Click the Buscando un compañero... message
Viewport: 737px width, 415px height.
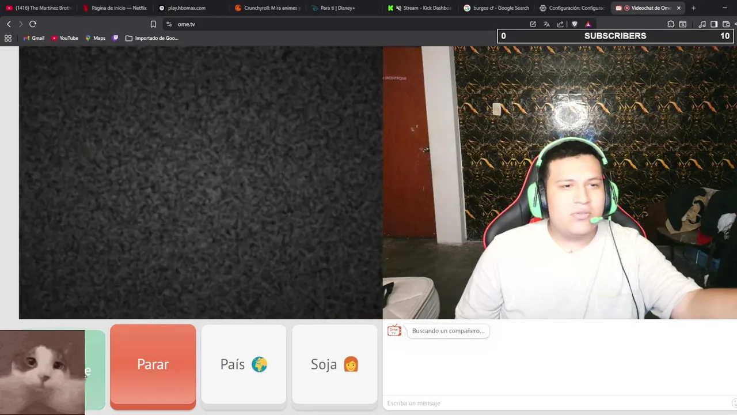point(448,331)
